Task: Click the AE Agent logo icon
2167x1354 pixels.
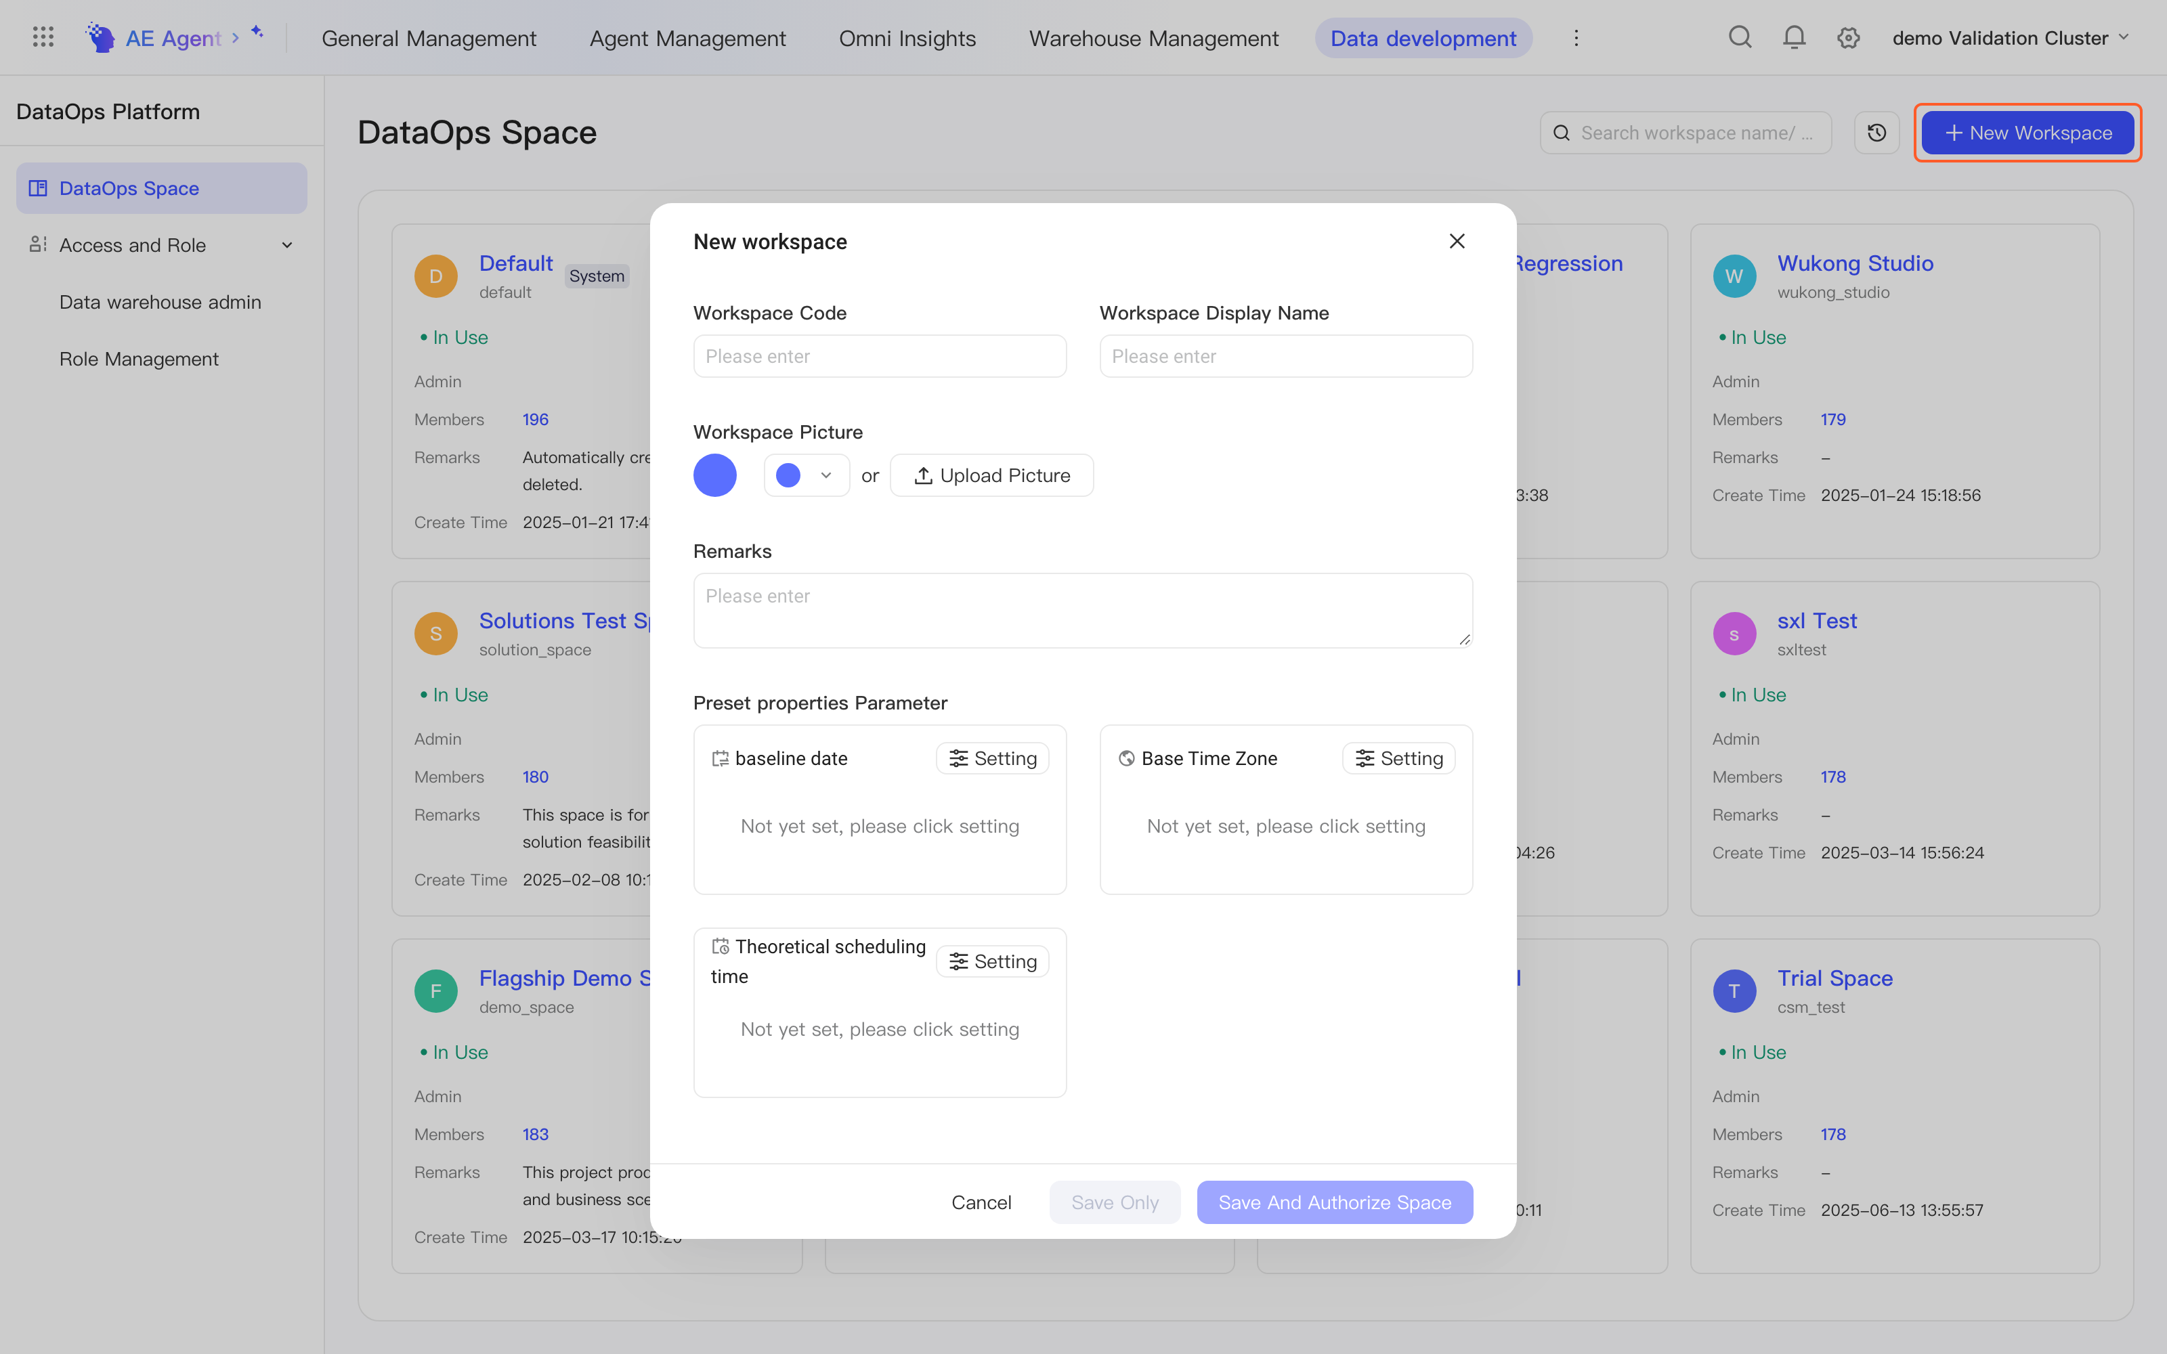Action: 100,38
